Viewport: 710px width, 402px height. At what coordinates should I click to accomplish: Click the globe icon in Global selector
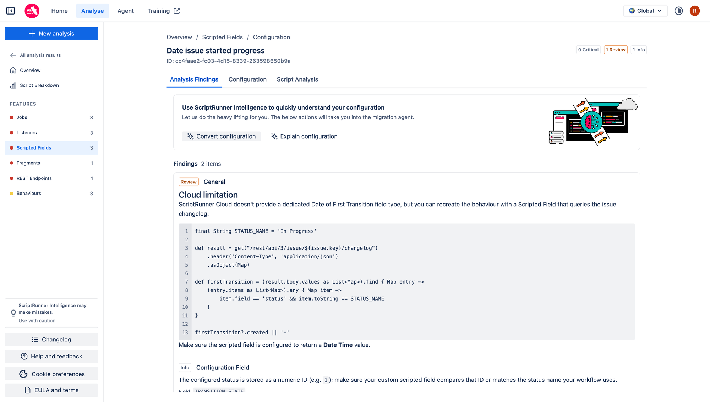tap(632, 11)
